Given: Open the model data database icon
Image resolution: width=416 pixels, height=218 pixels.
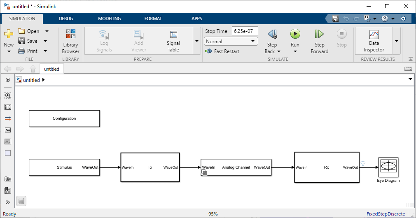Looking at the screenshot, I should tap(21, 201).
